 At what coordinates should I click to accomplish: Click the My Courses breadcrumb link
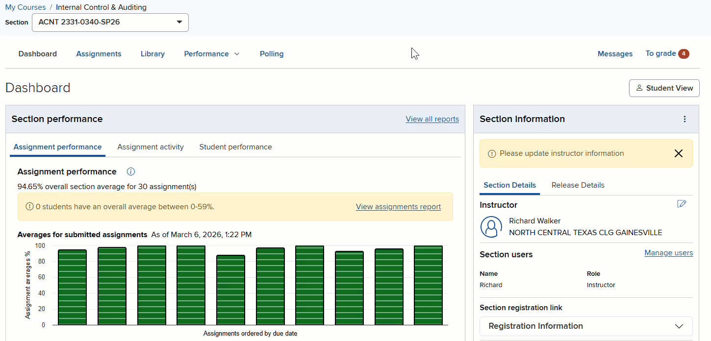point(25,7)
